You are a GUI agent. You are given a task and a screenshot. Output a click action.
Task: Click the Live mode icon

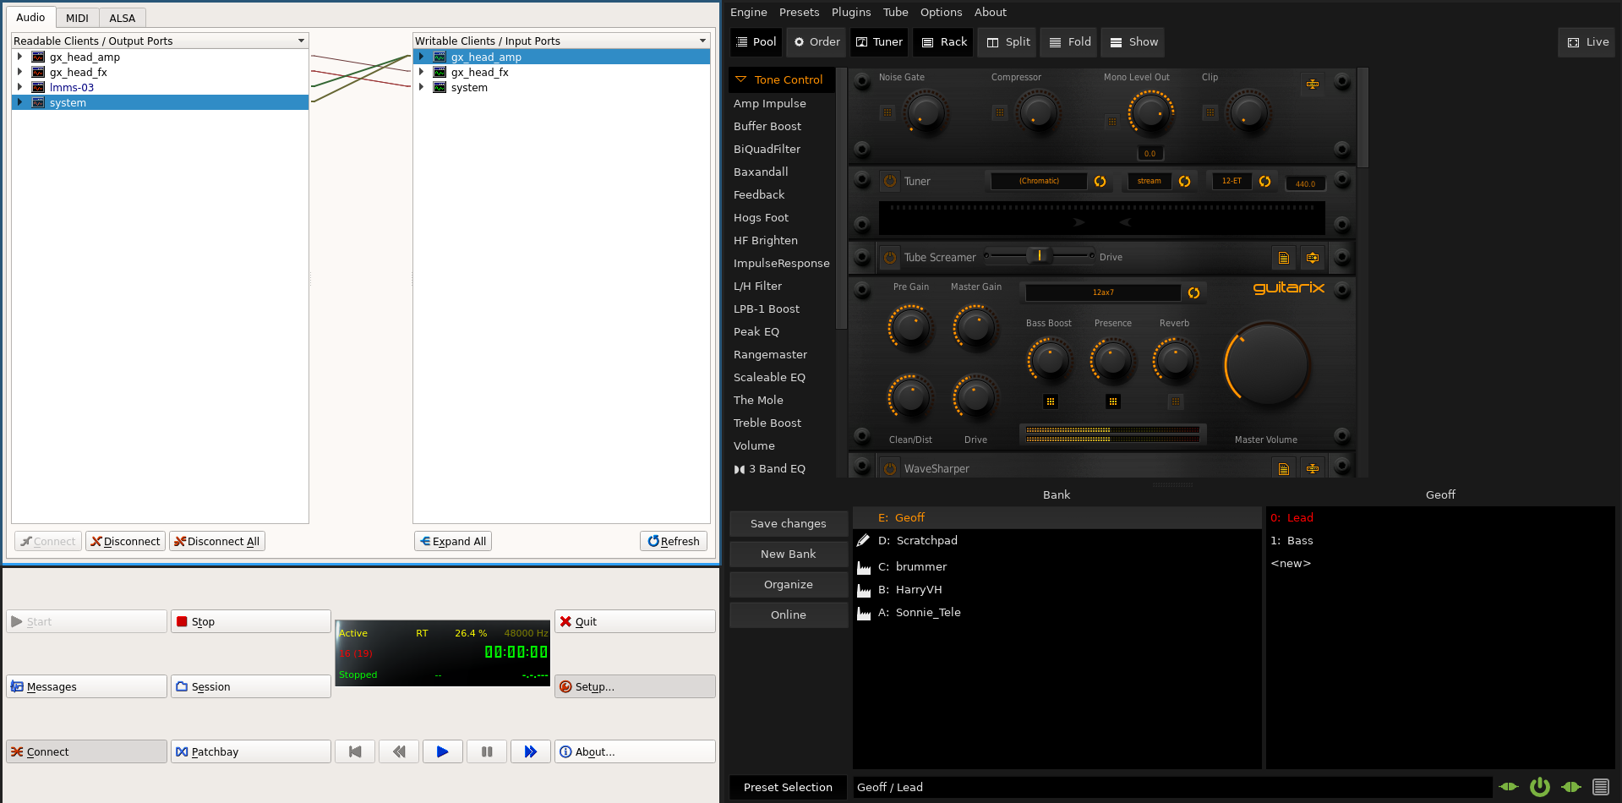(1586, 41)
